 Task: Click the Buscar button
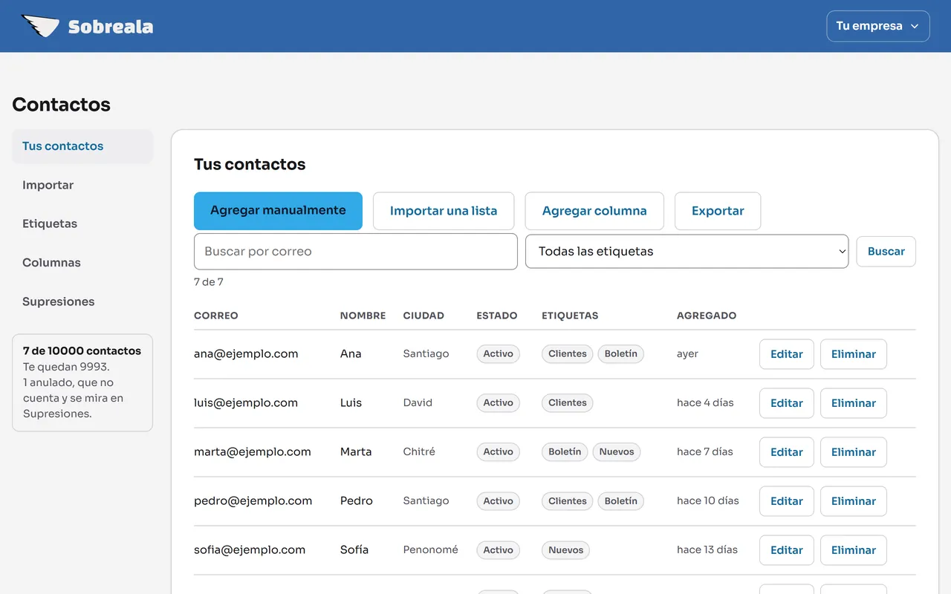point(886,252)
